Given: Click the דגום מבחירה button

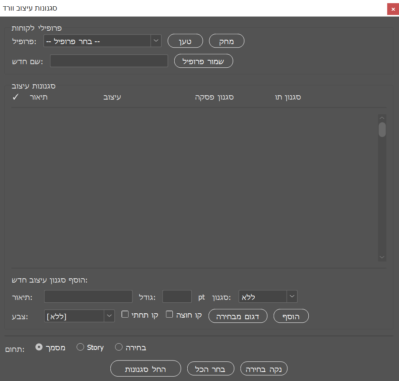Looking at the screenshot, I should (x=238, y=316).
